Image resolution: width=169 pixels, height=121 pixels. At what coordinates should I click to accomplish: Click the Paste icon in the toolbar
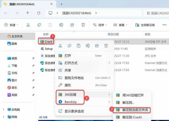50,25
